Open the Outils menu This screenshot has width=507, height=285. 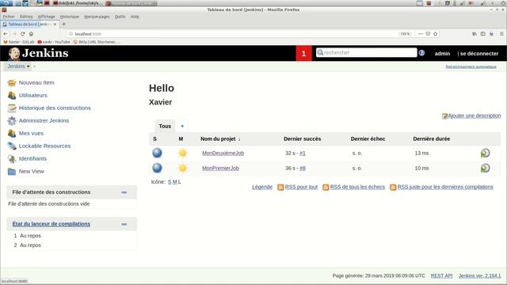pos(120,17)
